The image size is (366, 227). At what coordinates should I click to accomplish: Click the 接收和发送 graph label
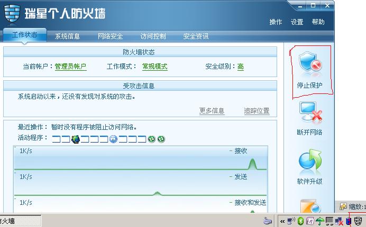[250, 202]
